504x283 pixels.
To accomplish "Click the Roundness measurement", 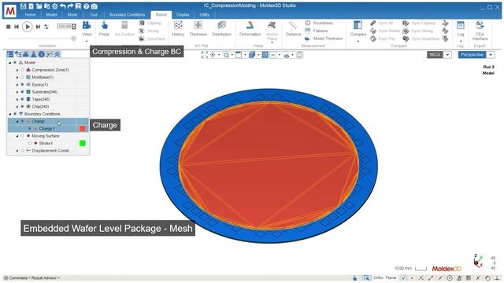I will coord(319,23).
